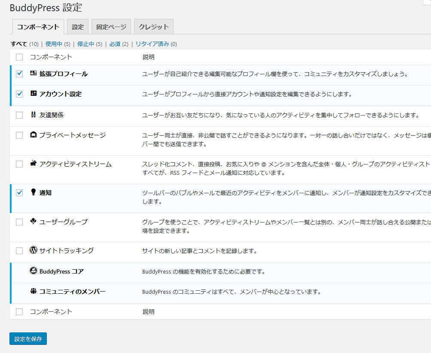Click the サイトトラッキング description text
This screenshot has width=431, height=353.
tap(199, 251)
